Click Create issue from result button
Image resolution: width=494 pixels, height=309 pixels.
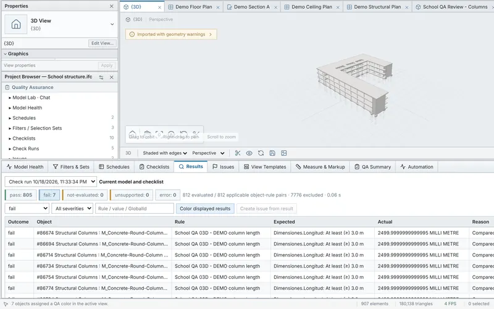[267, 208]
